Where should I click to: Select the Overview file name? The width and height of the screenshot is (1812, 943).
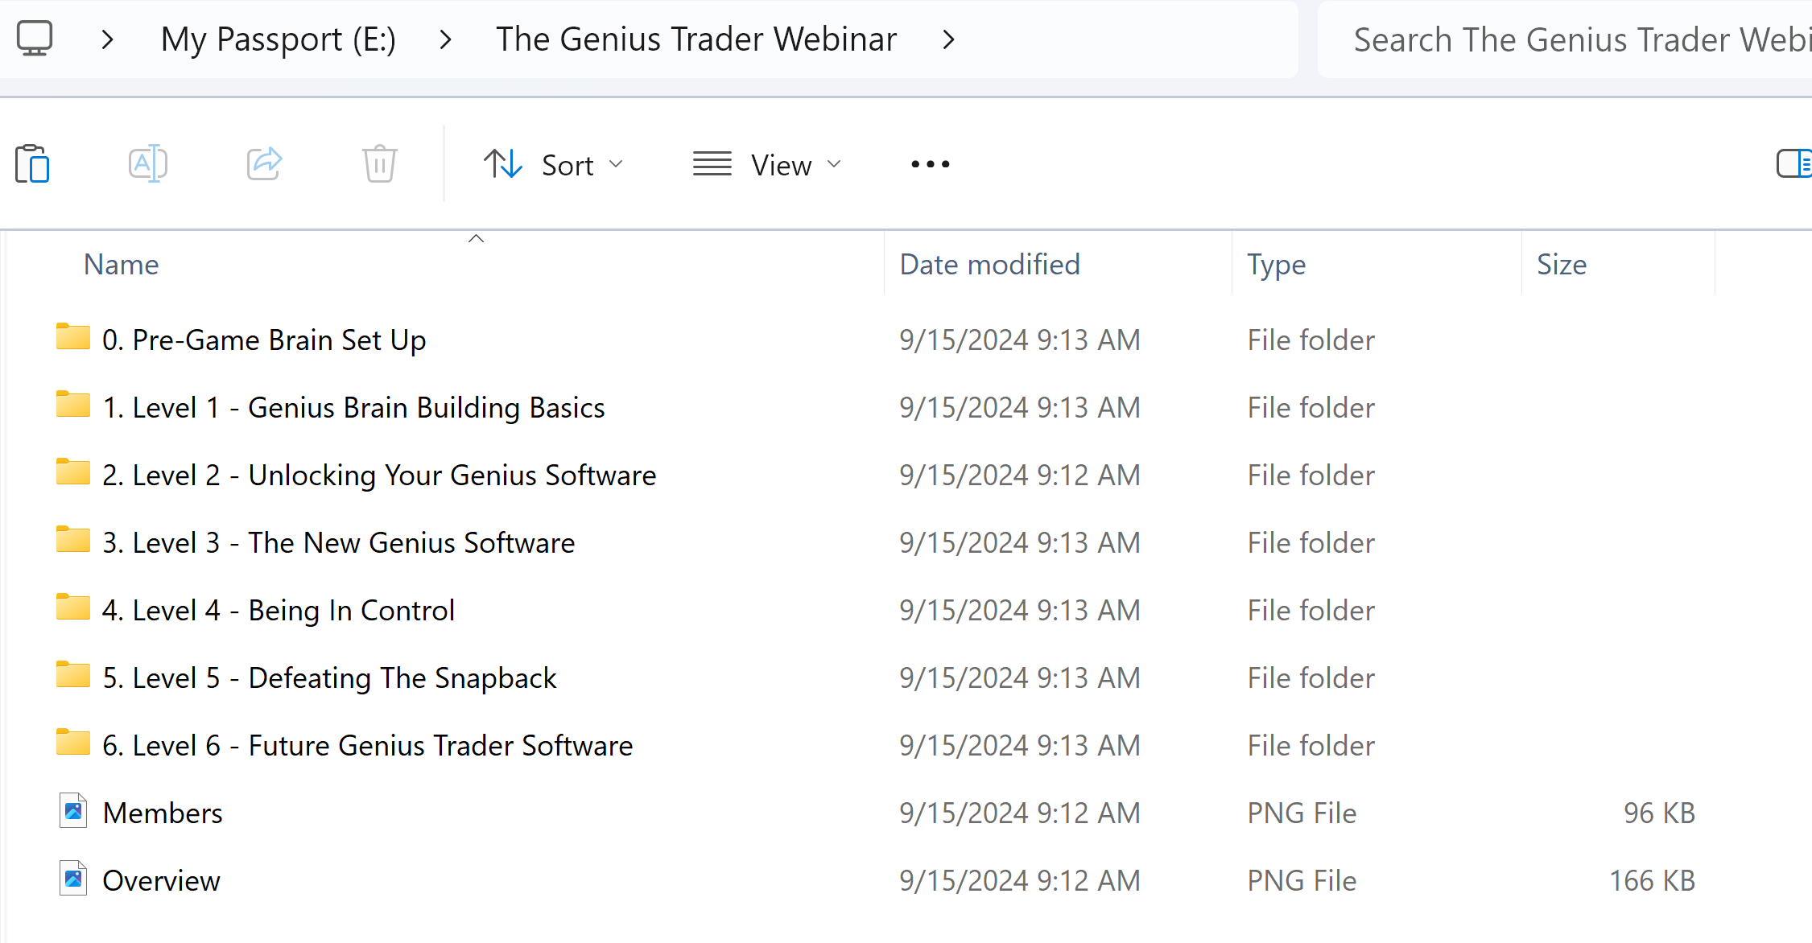[x=161, y=881]
